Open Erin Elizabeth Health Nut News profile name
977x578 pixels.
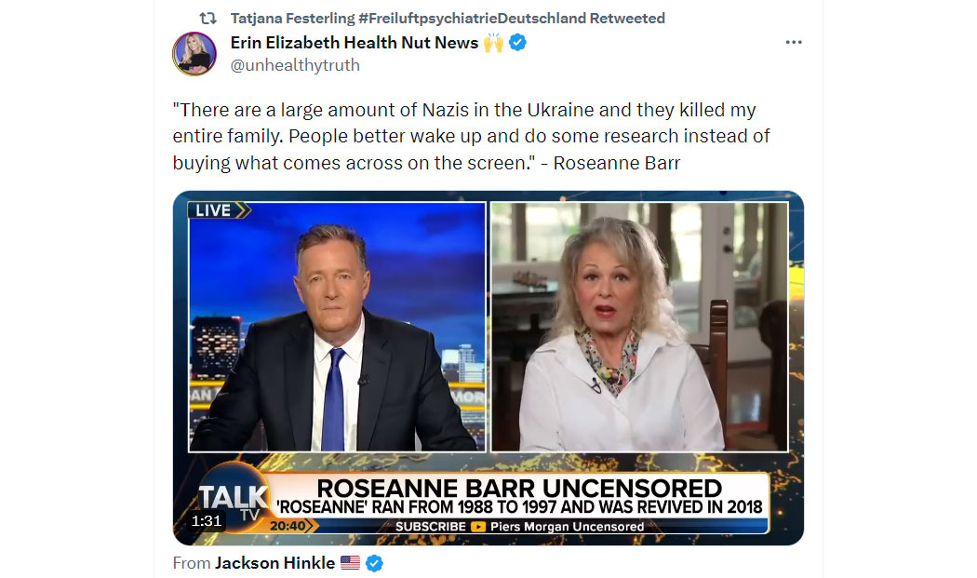point(354,43)
